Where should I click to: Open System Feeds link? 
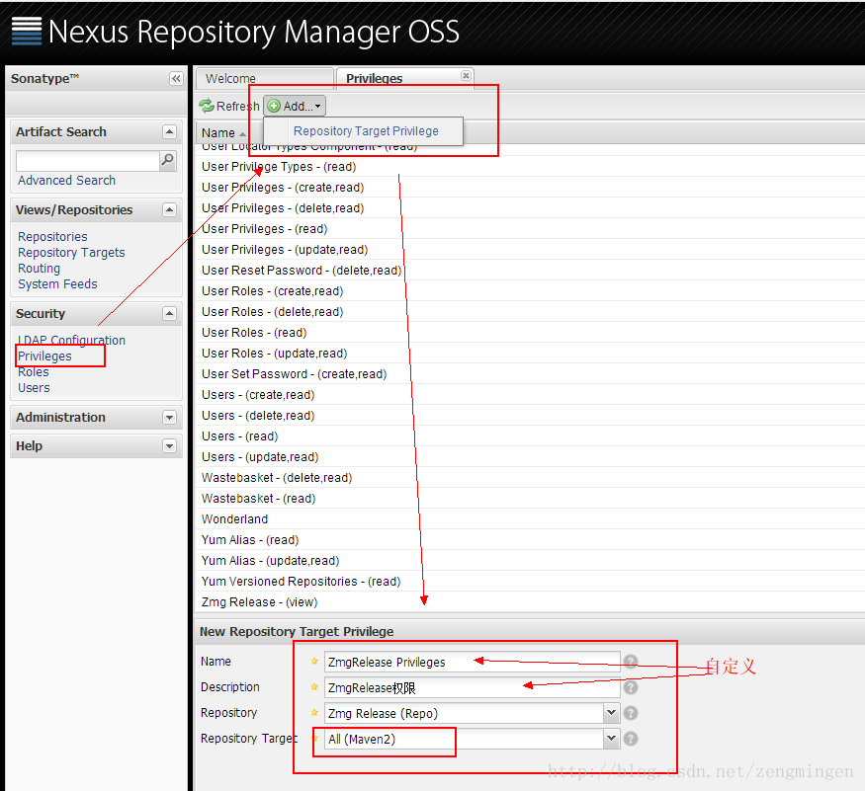(x=57, y=284)
